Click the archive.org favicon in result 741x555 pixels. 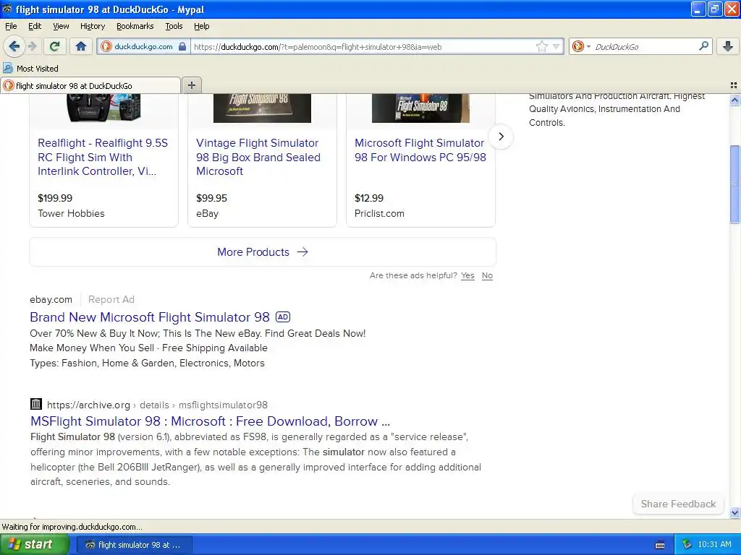pyautogui.click(x=36, y=405)
